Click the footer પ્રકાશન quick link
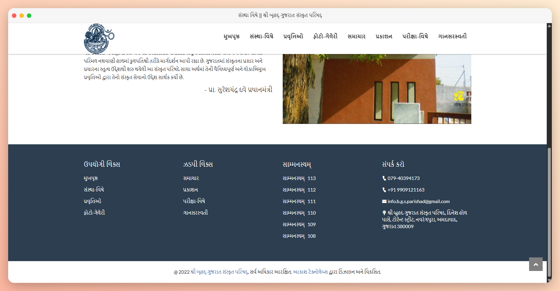 (x=190, y=190)
